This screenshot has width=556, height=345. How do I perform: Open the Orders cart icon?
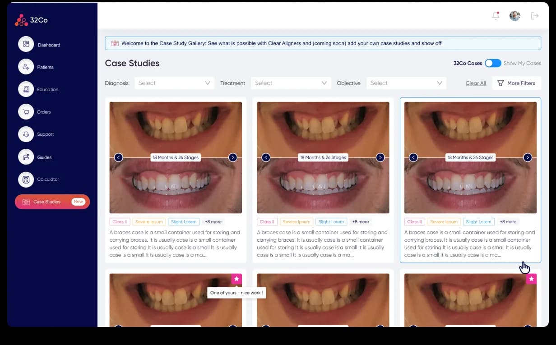coord(26,112)
